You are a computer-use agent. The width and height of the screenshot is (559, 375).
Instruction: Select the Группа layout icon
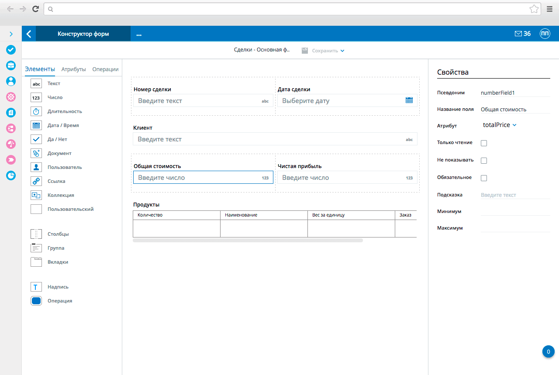pyautogui.click(x=36, y=248)
